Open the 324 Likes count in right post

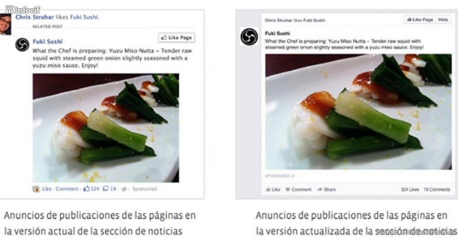click(x=409, y=189)
